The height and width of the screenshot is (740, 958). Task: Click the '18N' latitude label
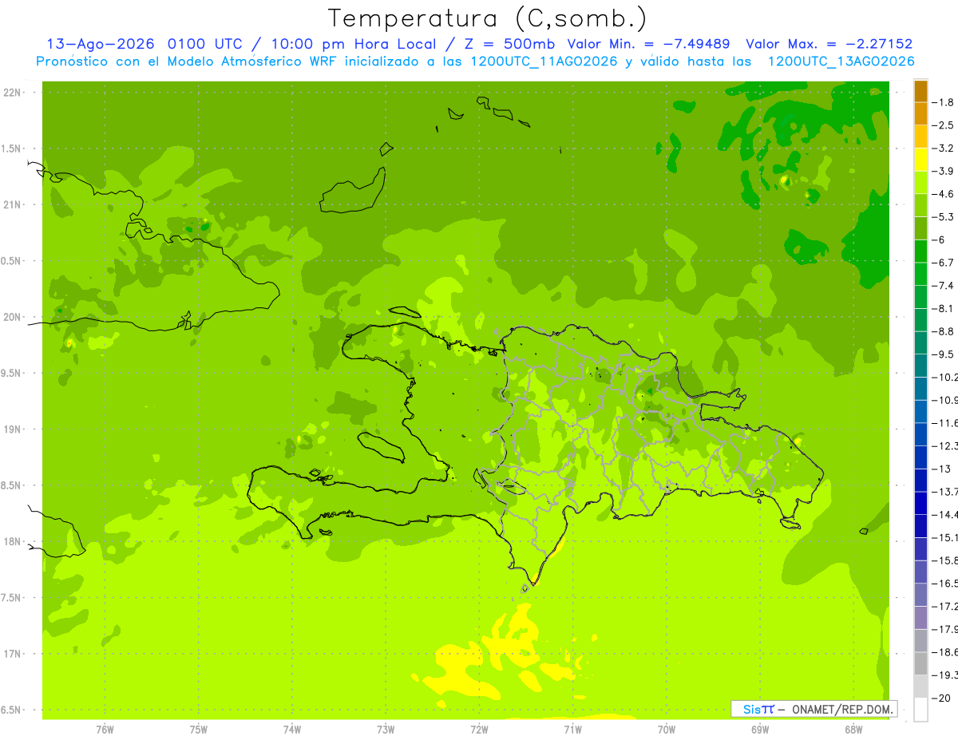tap(13, 542)
